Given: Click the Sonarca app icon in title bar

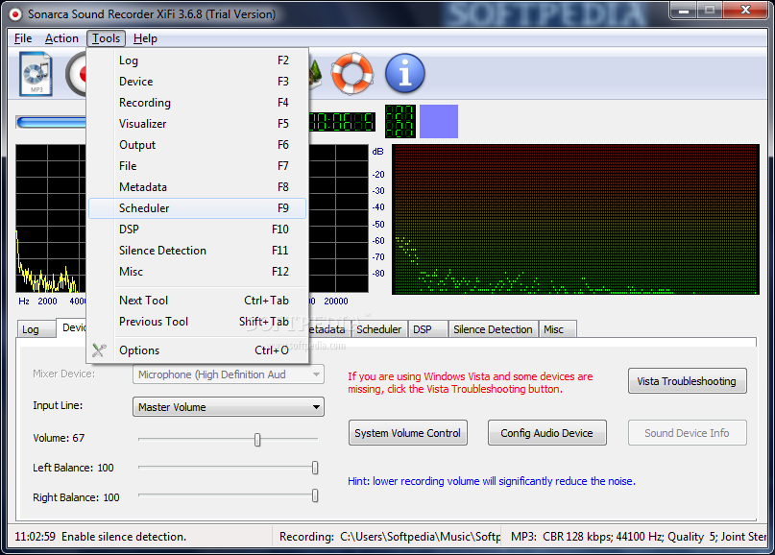Looking at the screenshot, I should click(15, 14).
